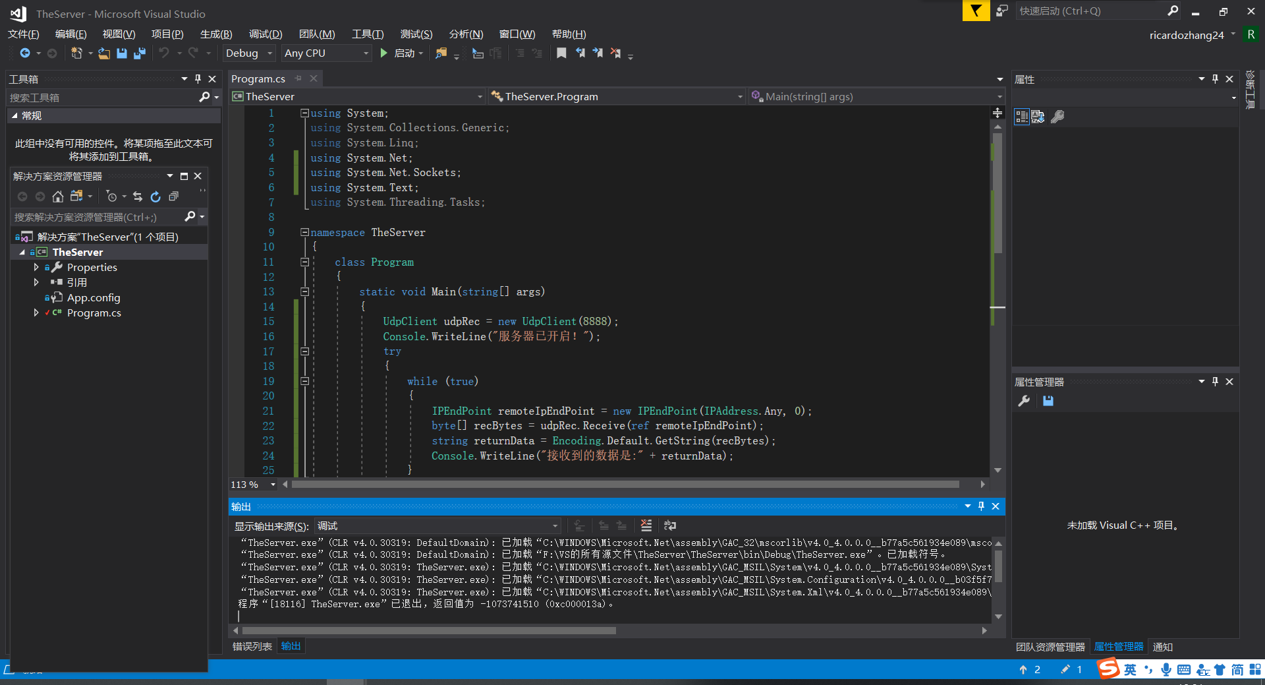Collapse the 常规 toolbox group
Viewport: 1265px width, 685px height.
(x=14, y=116)
